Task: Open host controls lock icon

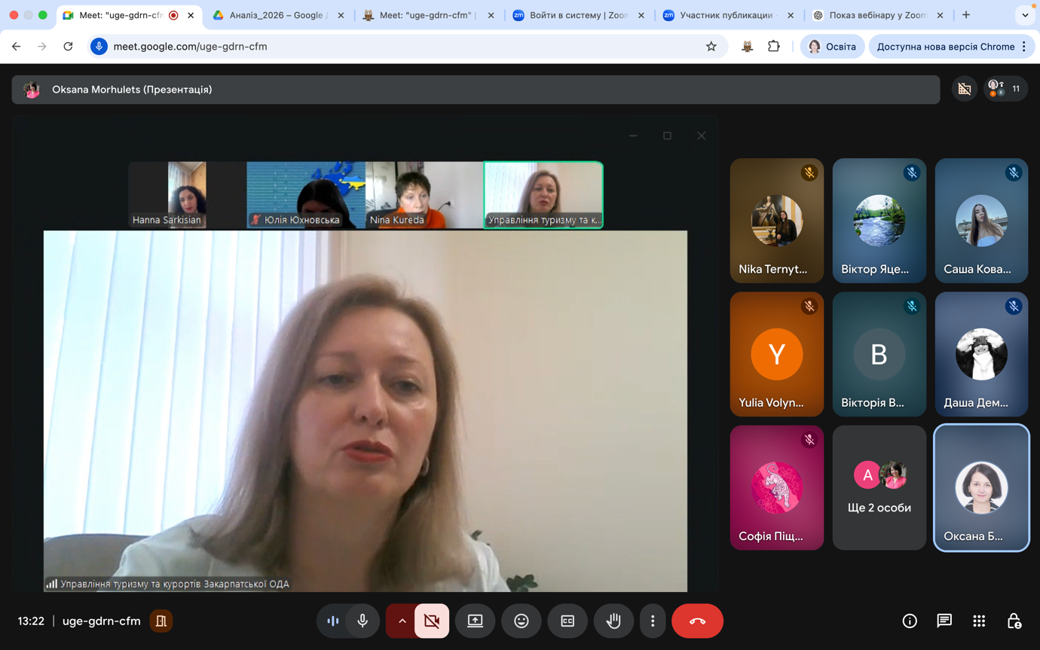Action: 1014,621
